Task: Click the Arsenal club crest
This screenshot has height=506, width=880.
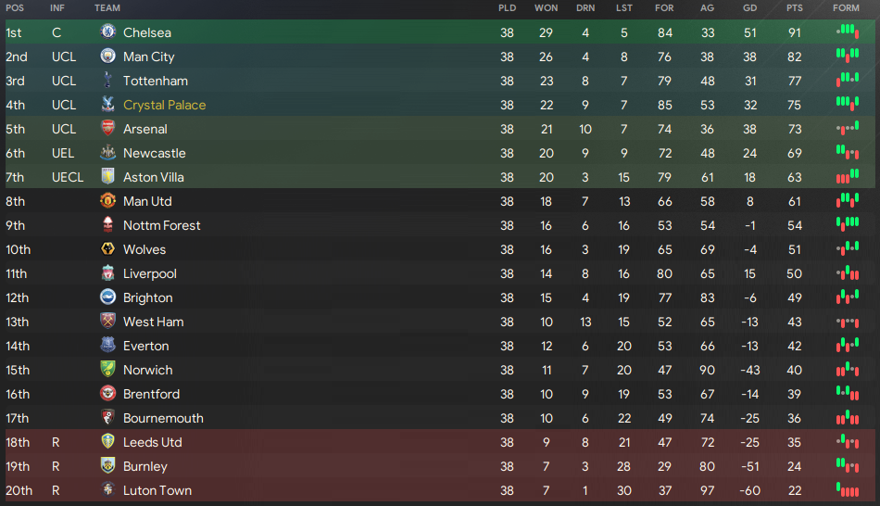Action: click(x=107, y=129)
